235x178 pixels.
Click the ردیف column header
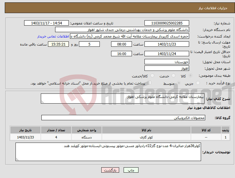pyautogui.click(x=225, y=130)
